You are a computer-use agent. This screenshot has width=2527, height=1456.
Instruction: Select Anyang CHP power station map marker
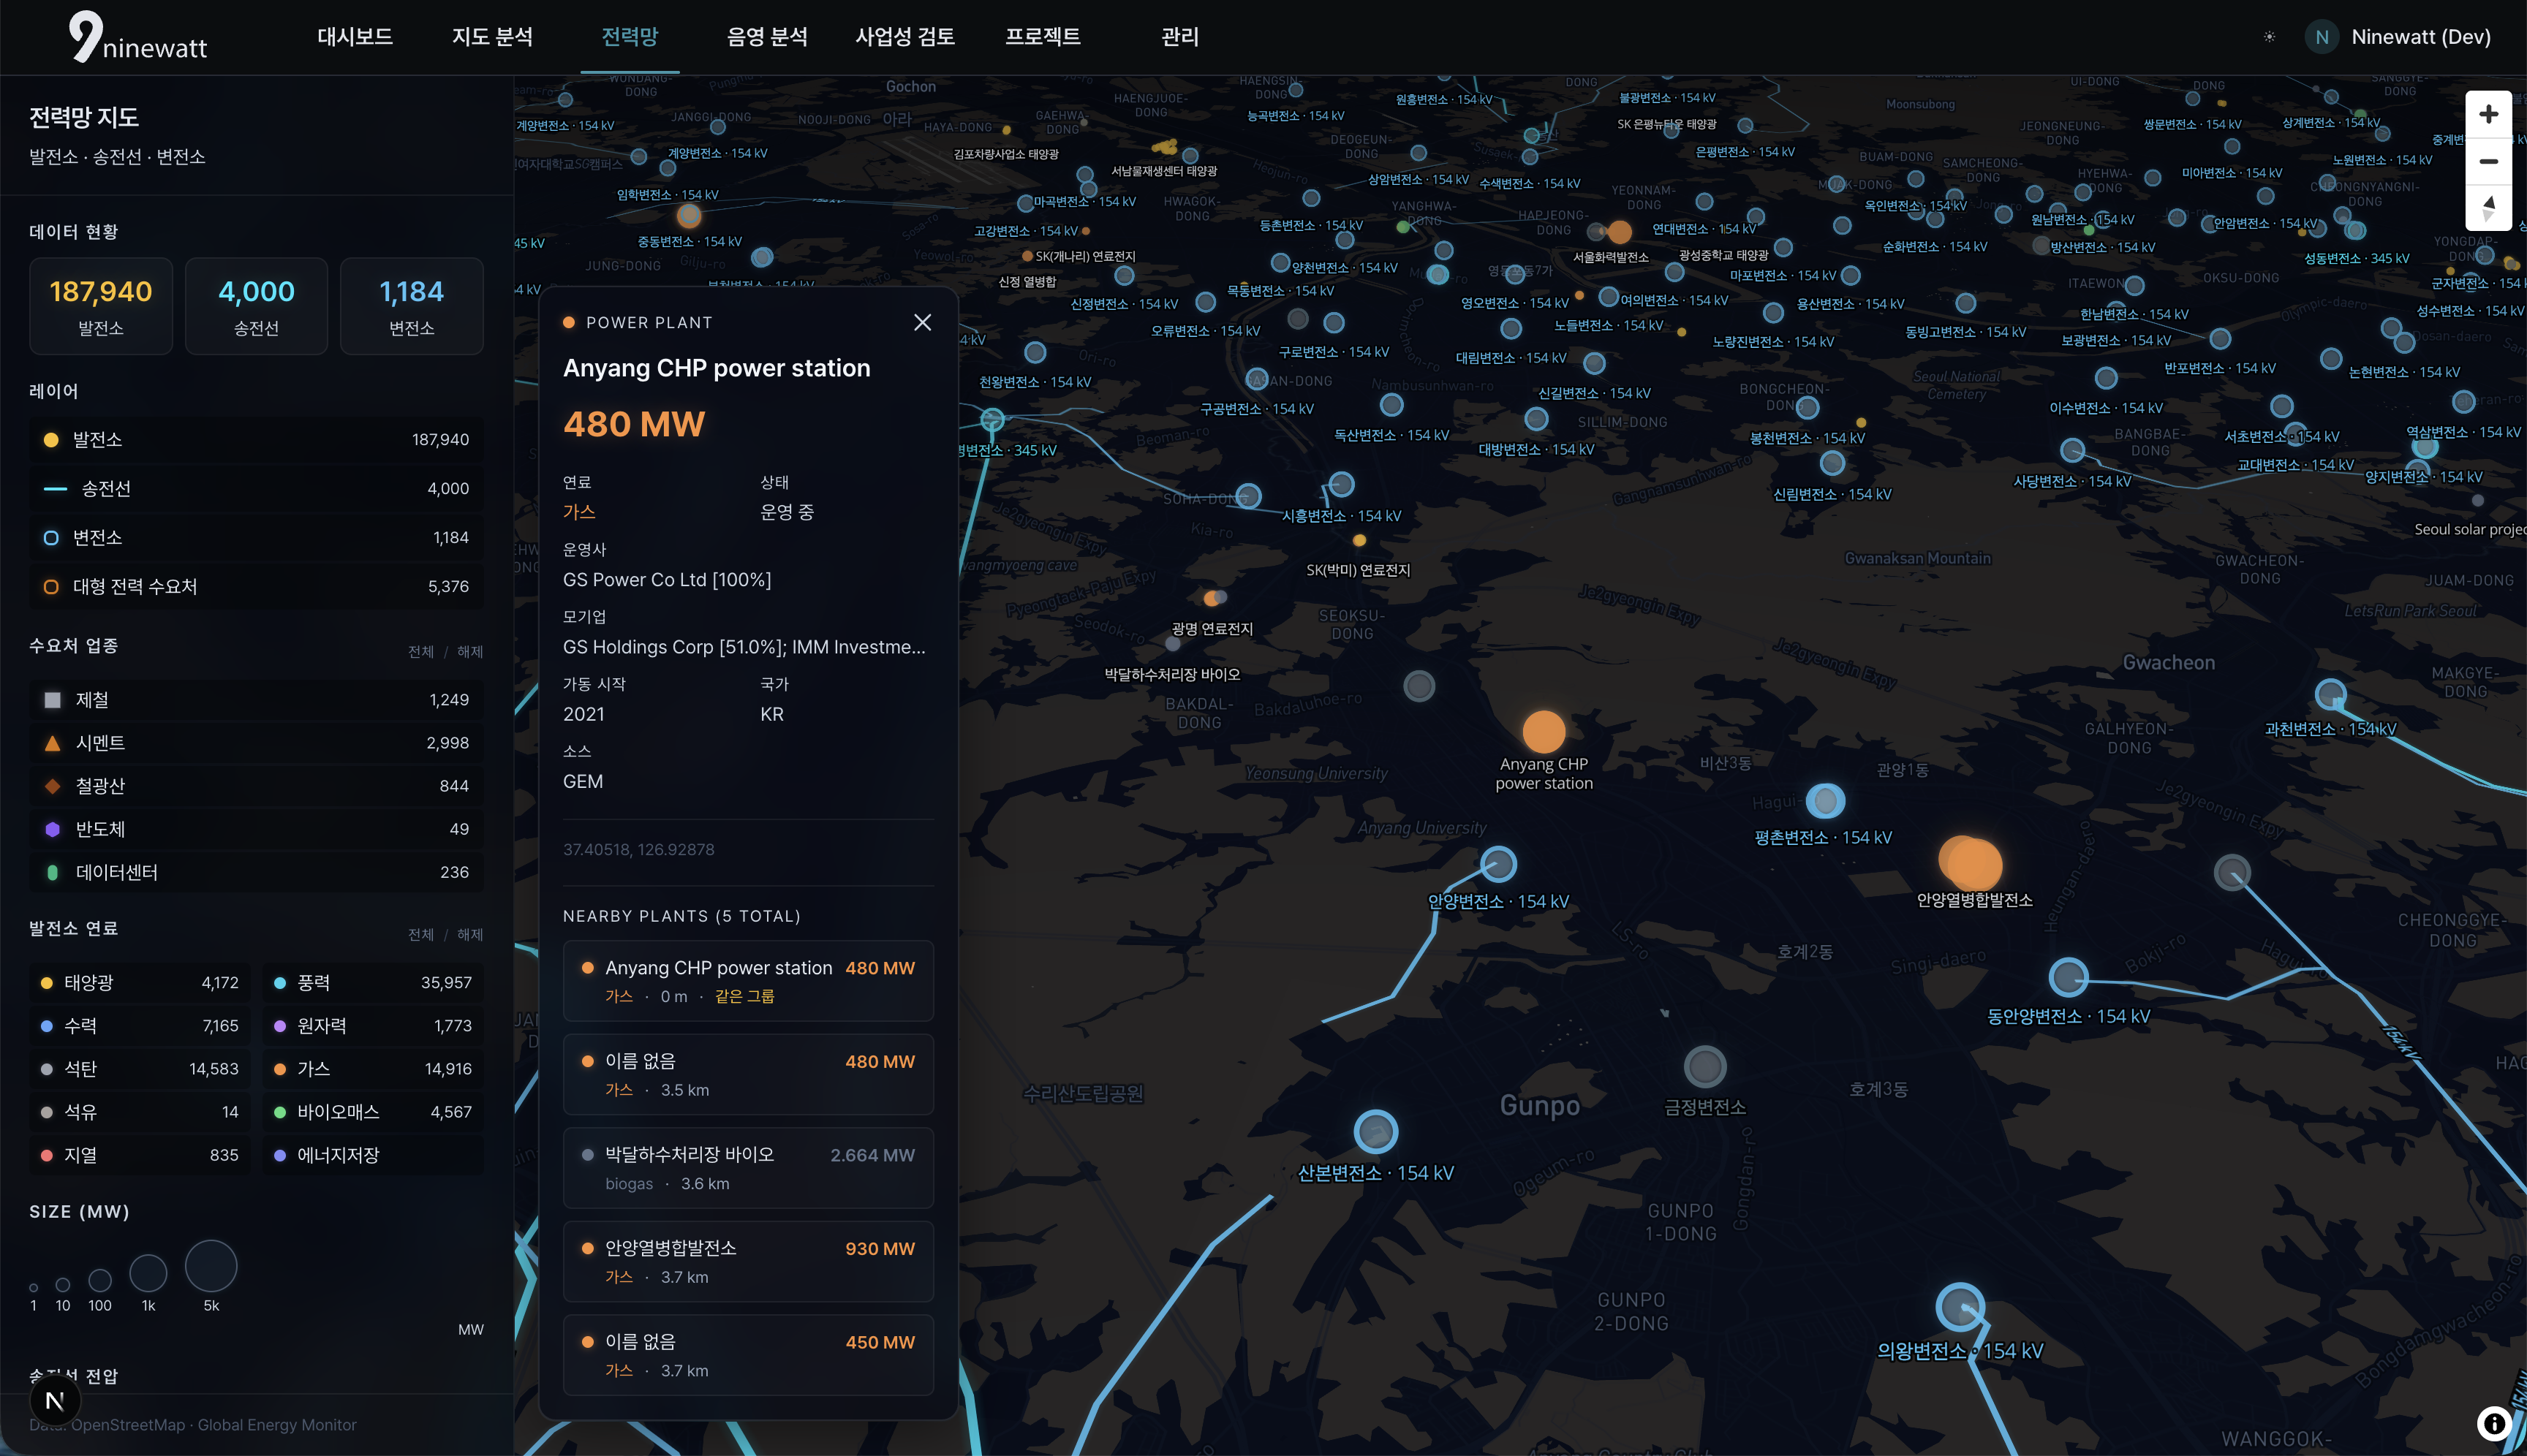[1544, 732]
